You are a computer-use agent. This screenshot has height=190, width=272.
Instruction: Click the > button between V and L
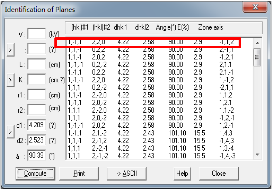(10, 50)
